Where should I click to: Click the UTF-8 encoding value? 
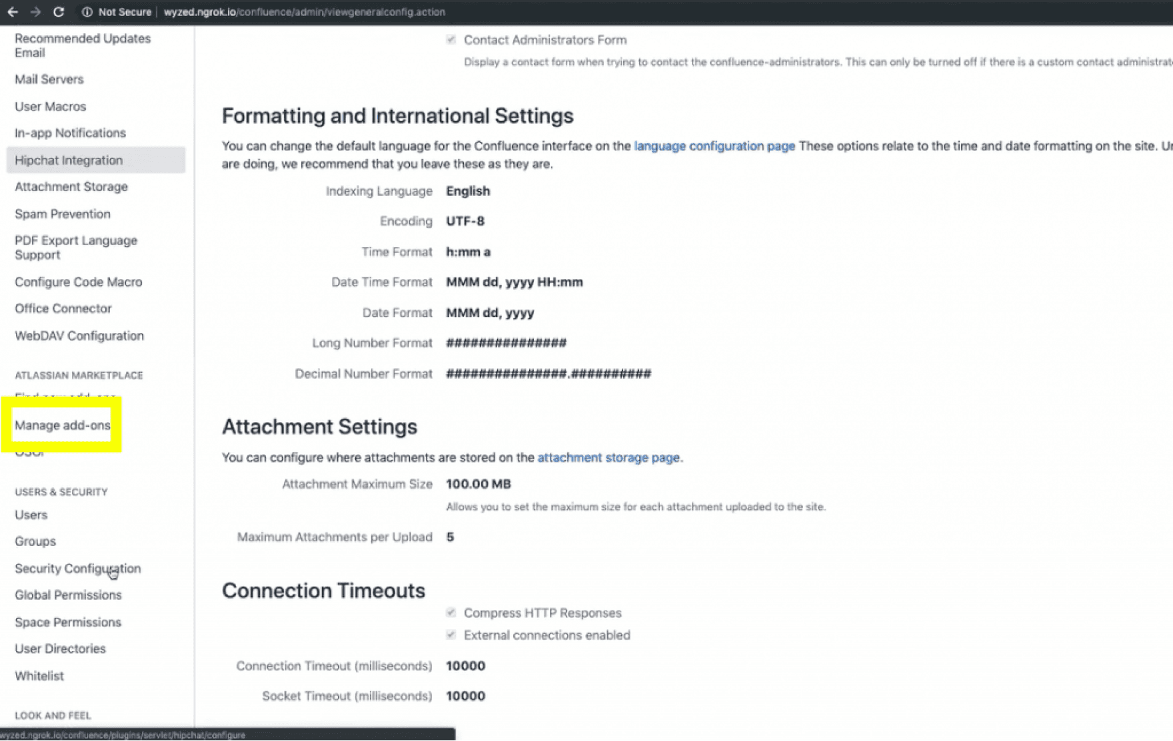pos(465,221)
